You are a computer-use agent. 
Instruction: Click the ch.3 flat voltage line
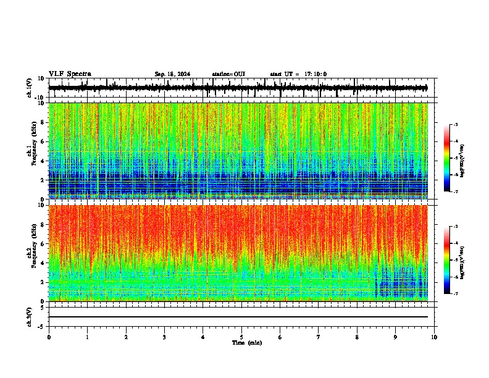238,317
